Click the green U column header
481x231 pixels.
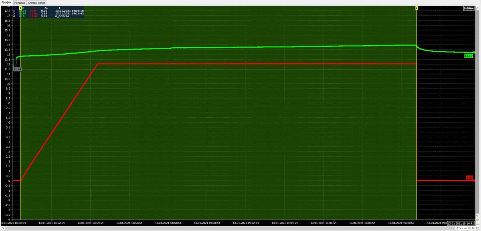pos(23,8)
